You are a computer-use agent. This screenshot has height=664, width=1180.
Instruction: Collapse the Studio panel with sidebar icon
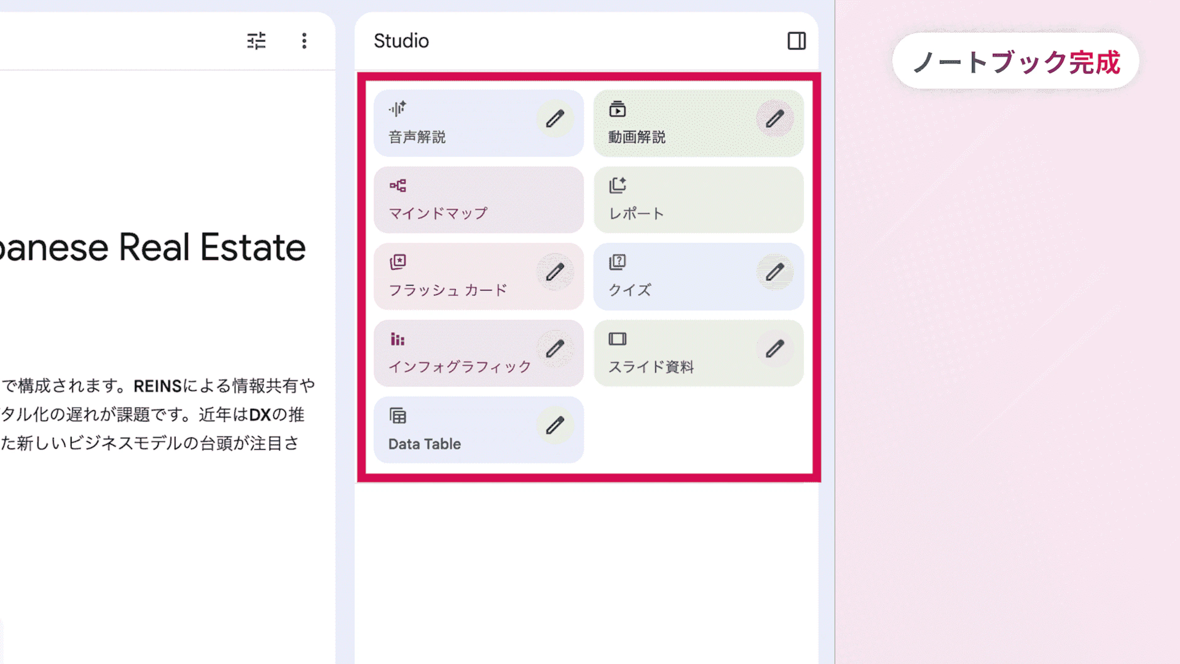coord(796,41)
